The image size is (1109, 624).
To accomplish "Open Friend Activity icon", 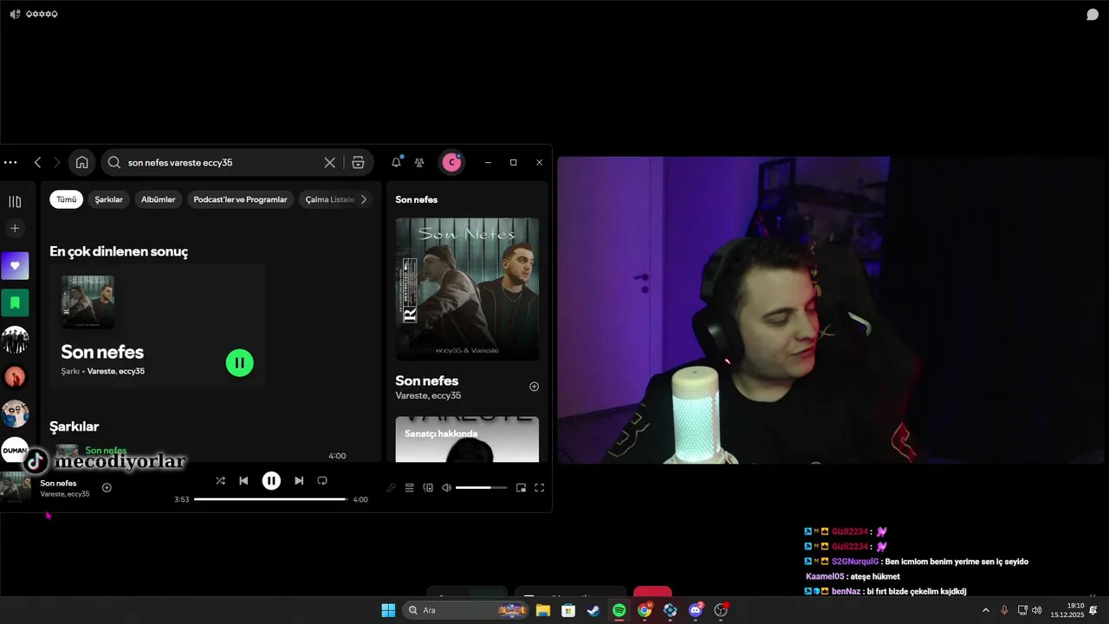I will 419,162.
